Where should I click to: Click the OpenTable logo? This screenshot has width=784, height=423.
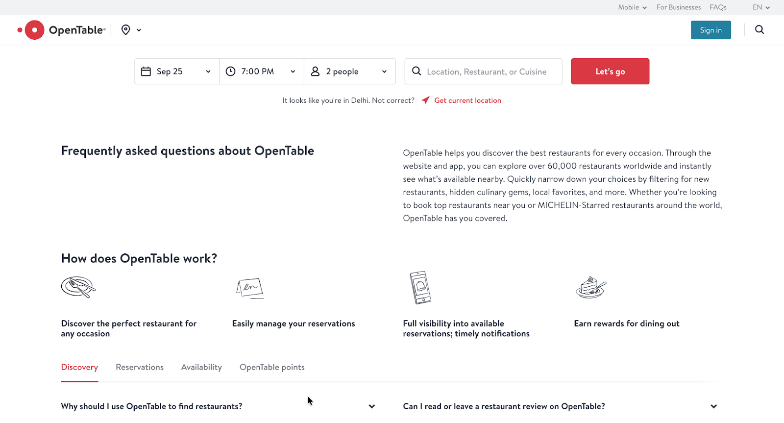[61, 30]
